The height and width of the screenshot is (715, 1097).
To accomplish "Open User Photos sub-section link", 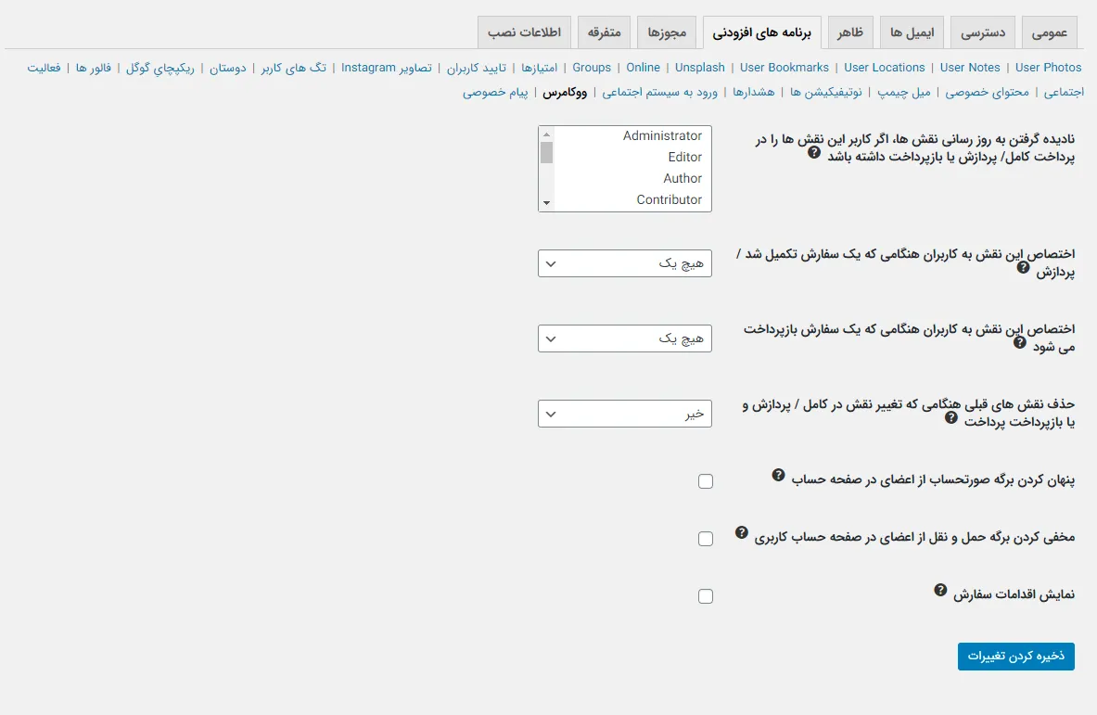I will [1048, 68].
